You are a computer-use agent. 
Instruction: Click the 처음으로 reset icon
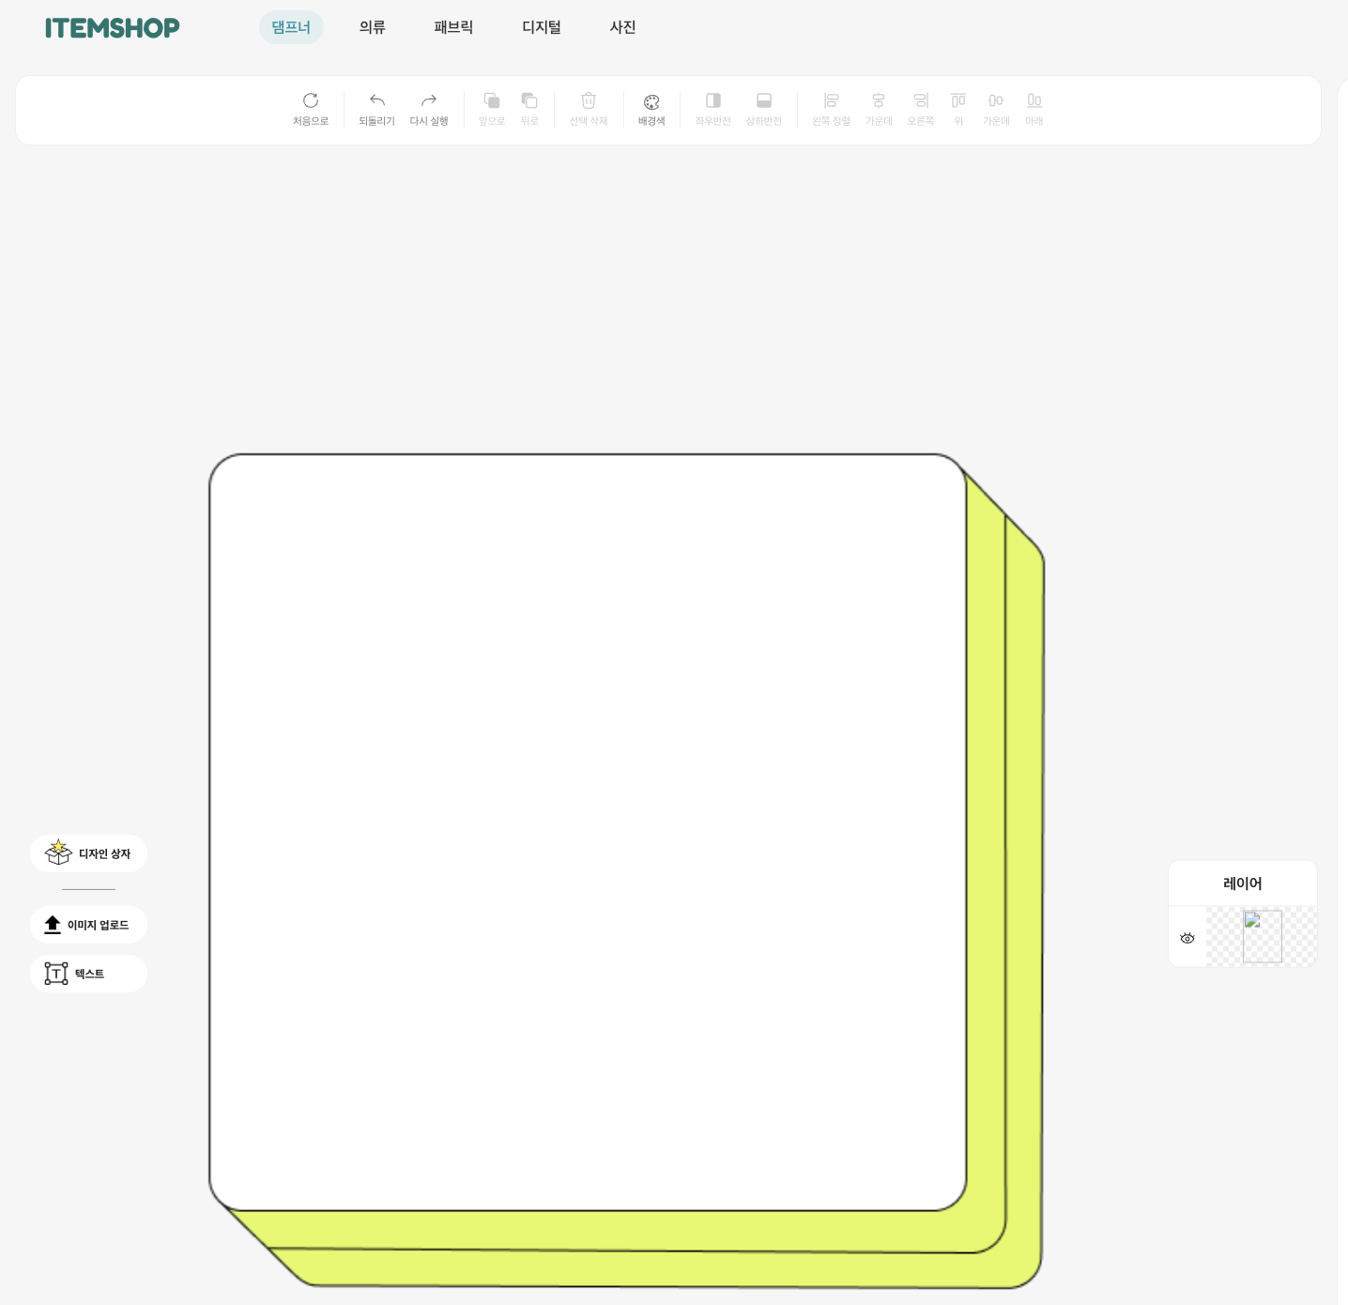[x=311, y=101]
